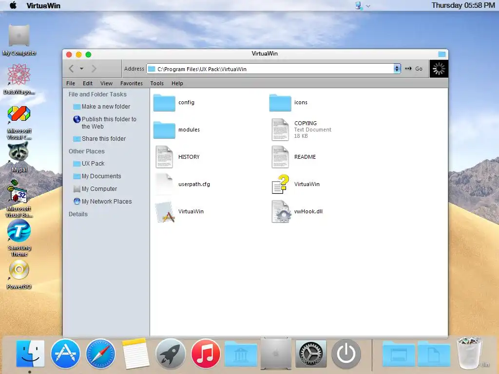This screenshot has width=499, height=374.
Task: Open the Recycle Bin in dock
Action: click(x=470, y=353)
